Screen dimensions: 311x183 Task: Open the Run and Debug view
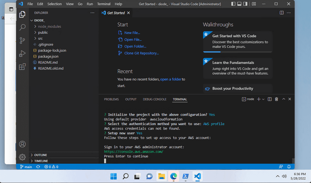[22, 54]
